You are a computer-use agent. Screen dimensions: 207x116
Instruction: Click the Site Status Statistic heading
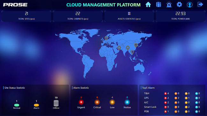[x=15, y=88]
